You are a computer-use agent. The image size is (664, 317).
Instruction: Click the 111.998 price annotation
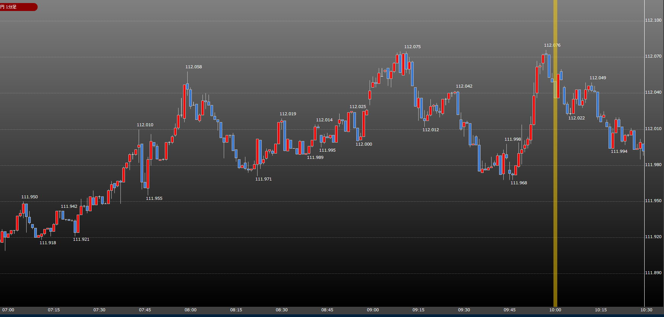513,139
